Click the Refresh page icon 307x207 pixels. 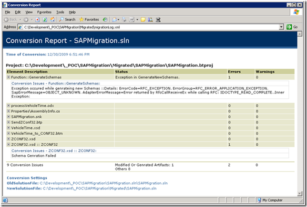point(44,19)
